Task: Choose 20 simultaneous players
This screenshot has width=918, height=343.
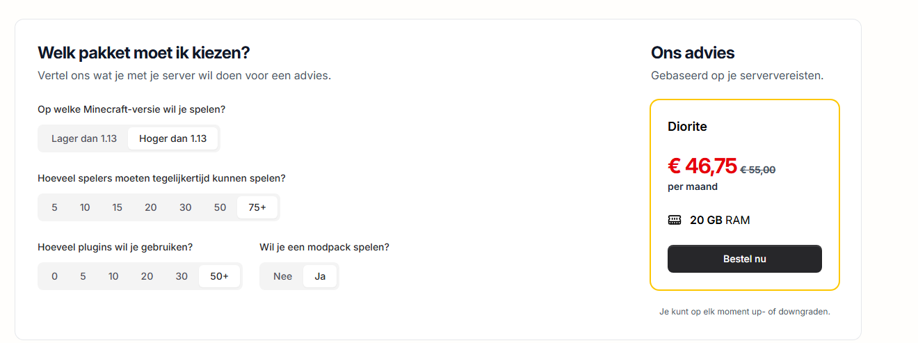Action: coord(151,207)
